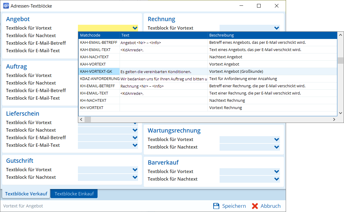The image size is (344, 212).
Task: Expand Barverkauf Textblock für Nachtext dropdown
Action: click(x=277, y=179)
